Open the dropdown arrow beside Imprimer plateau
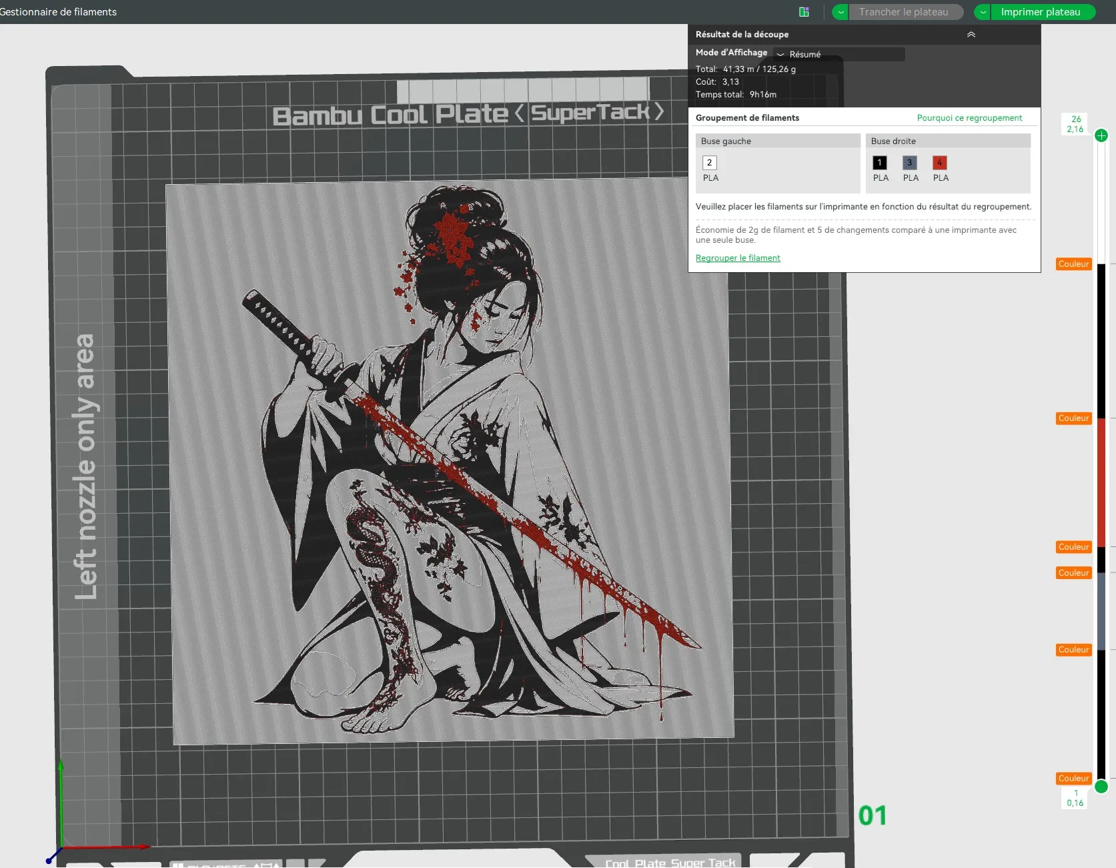Image resolution: width=1116 pixels, height=868 pixels. tap(983, 12)
